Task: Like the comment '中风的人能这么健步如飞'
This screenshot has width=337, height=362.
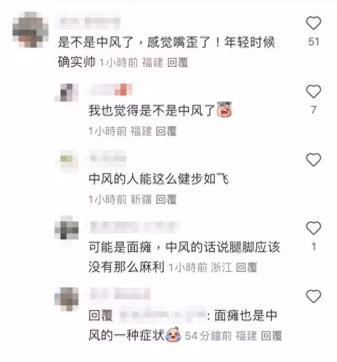Action: [x=313, y=160]
